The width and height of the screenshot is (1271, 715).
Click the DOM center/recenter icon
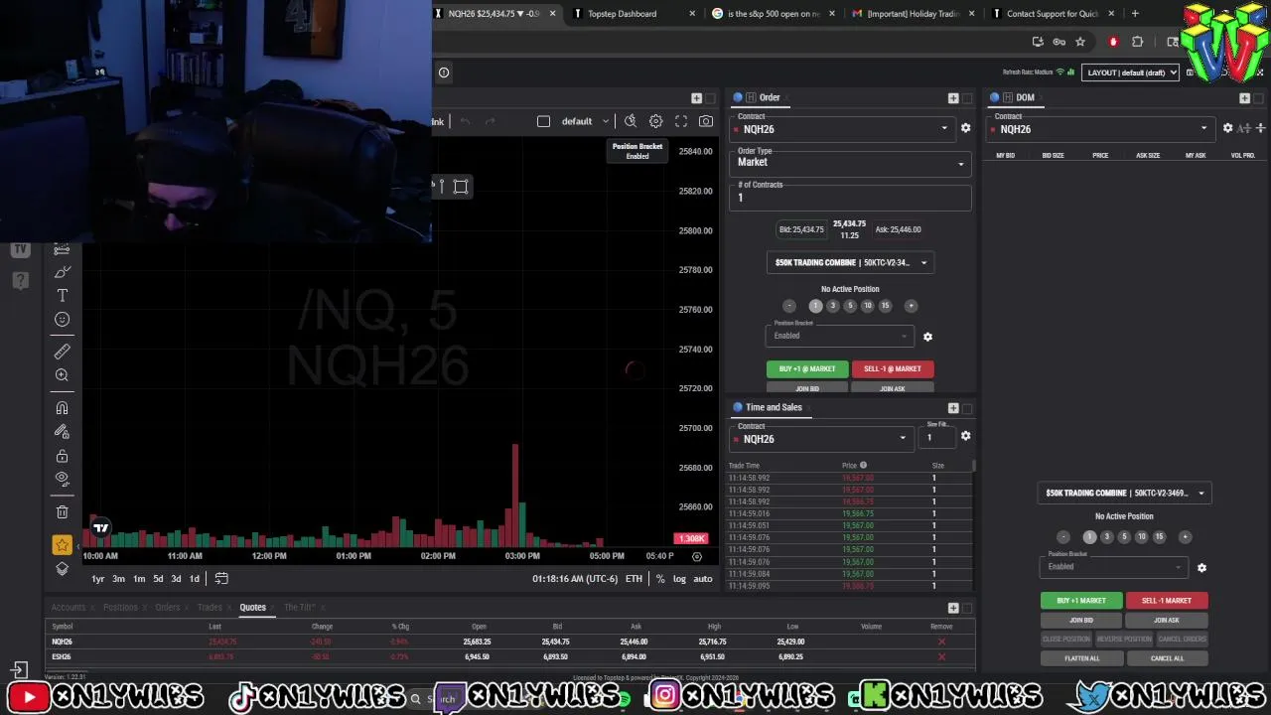pos(1260,128)
